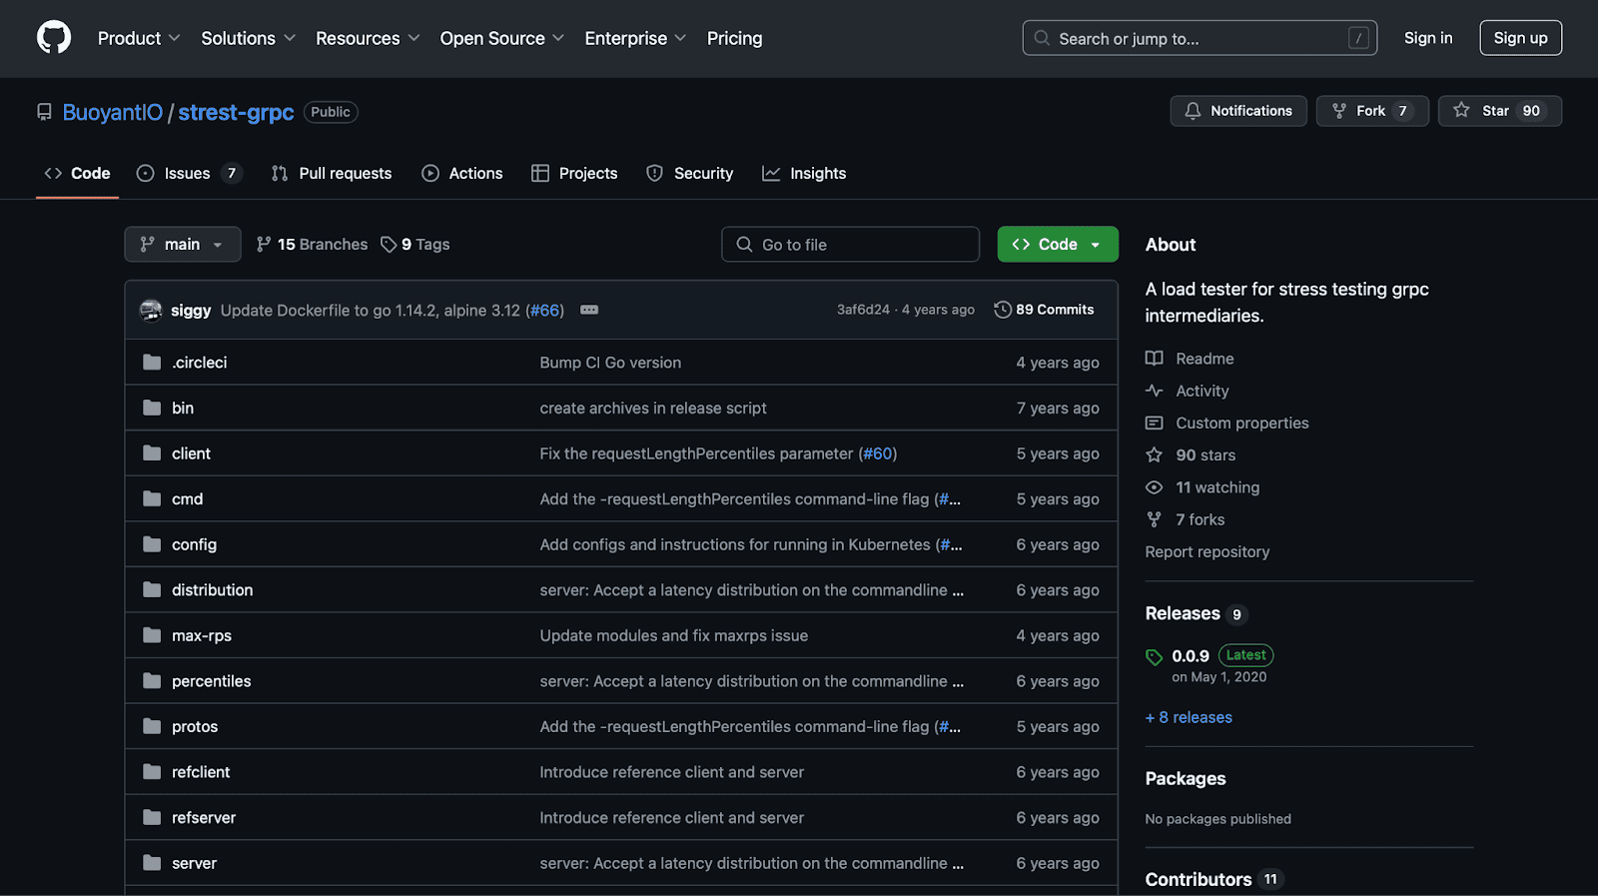1598x896 pixels.
Task: Click the Pricing link
Action: click(735, 38)
